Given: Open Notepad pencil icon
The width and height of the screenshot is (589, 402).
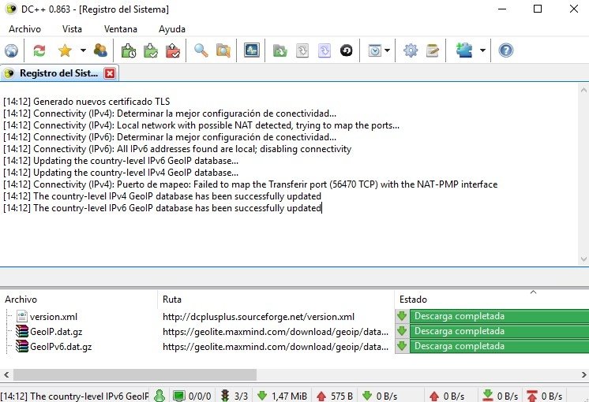Looking at the screenshot, I should 433,50.
